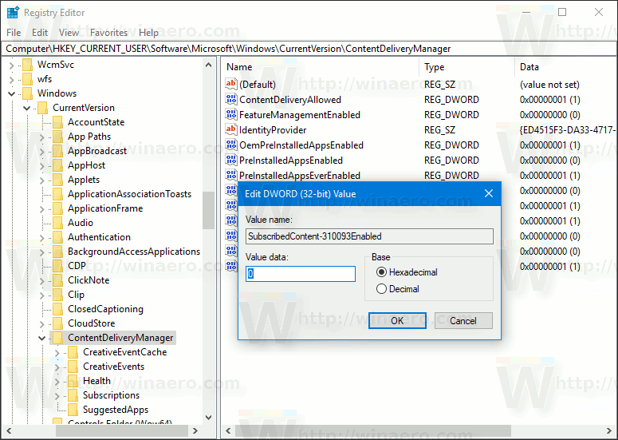Select the ApplicationAssociationToasts key
This screenshot has height=440, width=618.
tap(129, 194)
